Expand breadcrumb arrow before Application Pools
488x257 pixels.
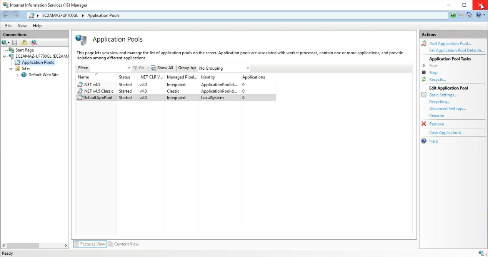(x=83, y=15)
